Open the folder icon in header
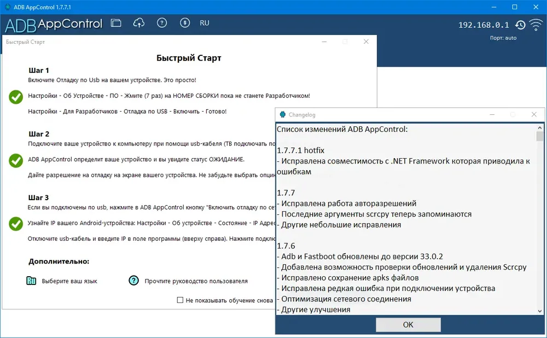The height and width of the screenshot is (338, 547). 116,23
